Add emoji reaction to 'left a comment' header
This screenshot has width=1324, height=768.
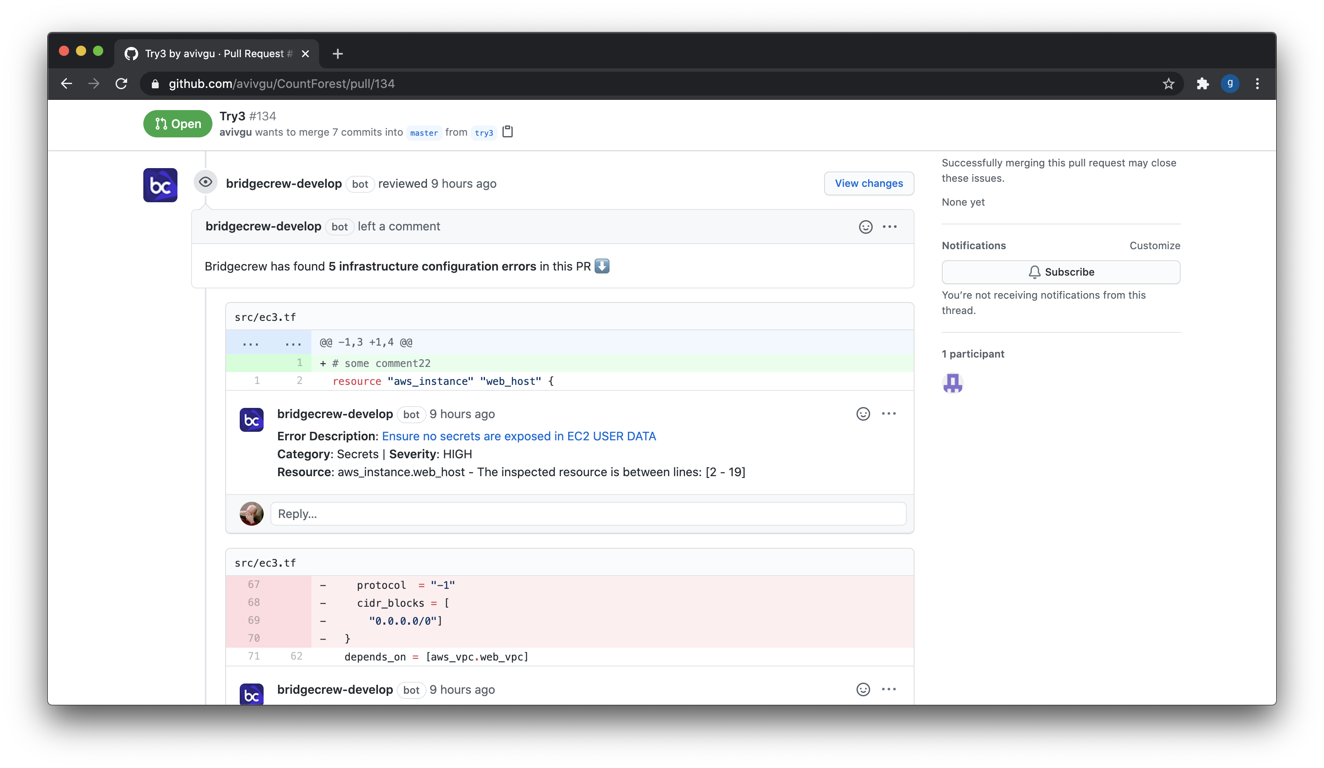click(865, 227)
